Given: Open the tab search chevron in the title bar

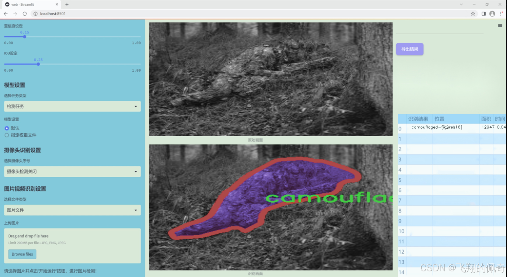Looking at the screenshot, I should (462, 4).
